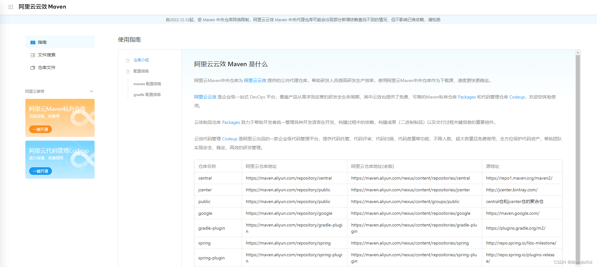Click 一键开通 on the Codeup card
The width and height of the screenshot is (597, 267).
click(x=40, y=171)
